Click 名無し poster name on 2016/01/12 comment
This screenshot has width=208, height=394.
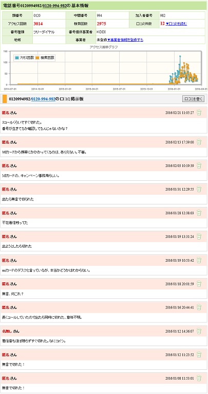[x=7, y=331]
